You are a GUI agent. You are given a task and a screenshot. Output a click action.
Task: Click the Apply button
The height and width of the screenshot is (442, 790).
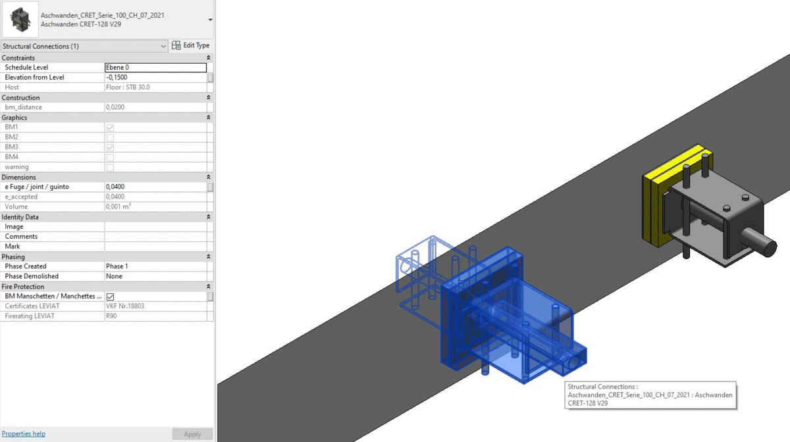(192, 434)
